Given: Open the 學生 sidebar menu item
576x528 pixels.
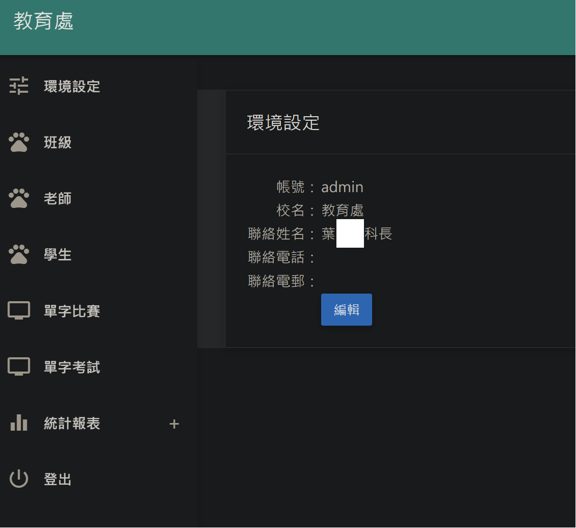Looking at the screenshot, I should pyautogui.click(x=58, y=255).
